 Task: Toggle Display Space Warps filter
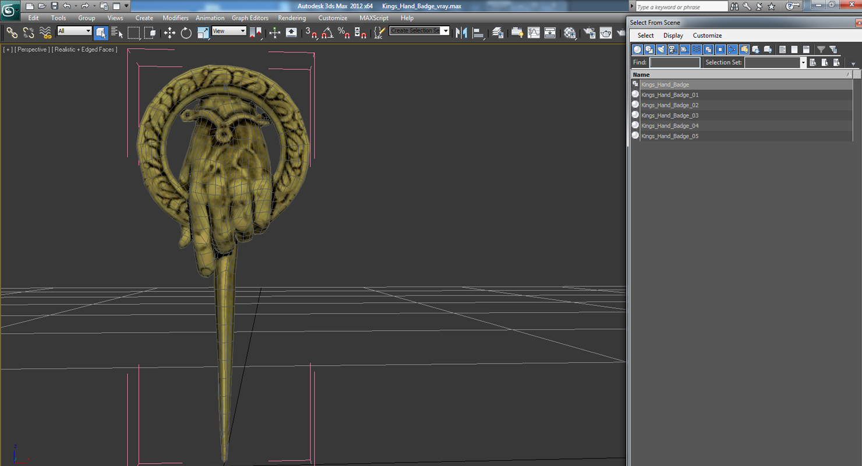[697, 50]
